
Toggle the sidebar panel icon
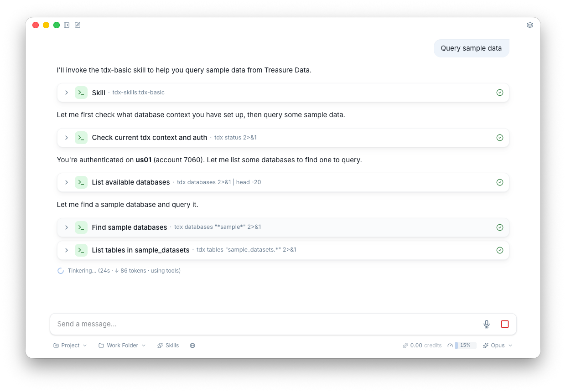(67, 25)
